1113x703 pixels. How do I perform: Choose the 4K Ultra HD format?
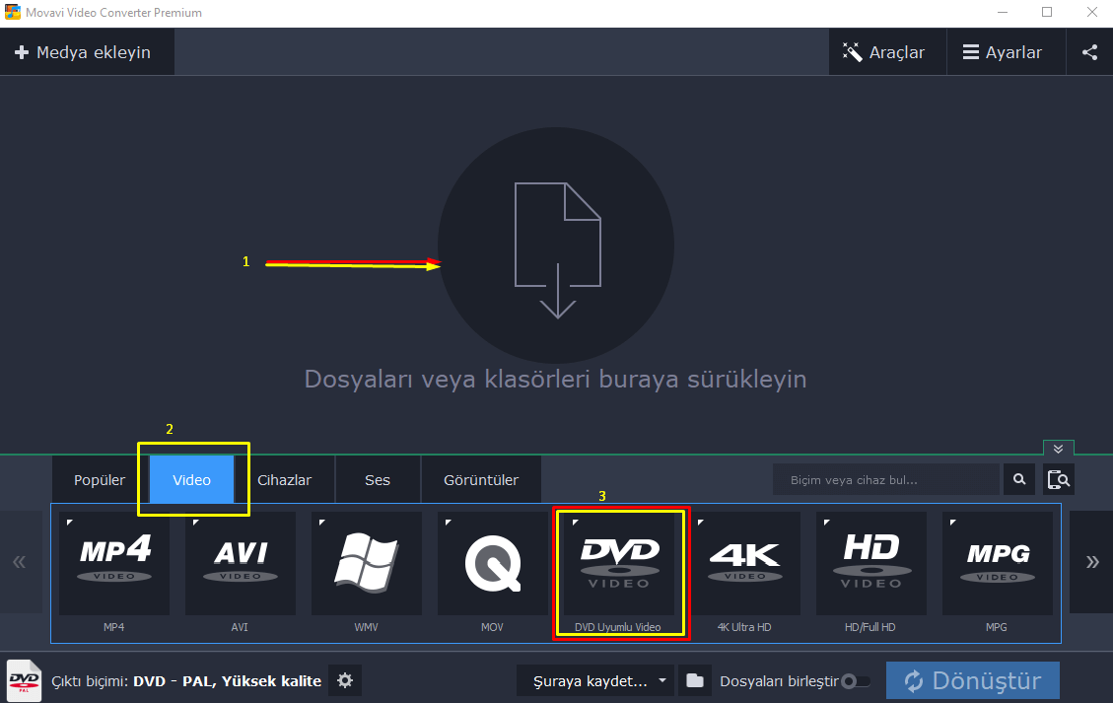745,563
